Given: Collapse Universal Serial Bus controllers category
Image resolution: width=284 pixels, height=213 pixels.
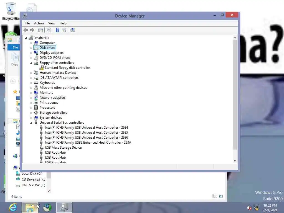Looking at the screenshot, I should (x=31, y=123).
